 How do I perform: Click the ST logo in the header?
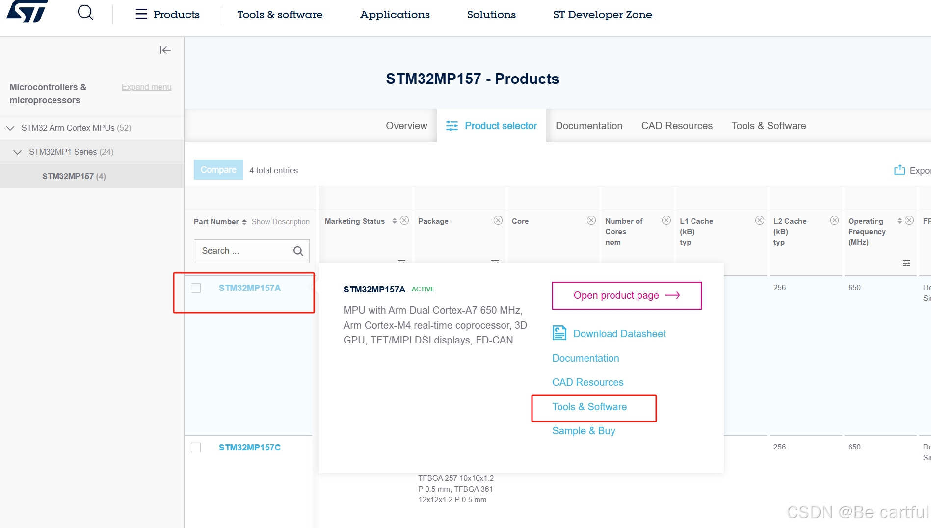point(27,11)
